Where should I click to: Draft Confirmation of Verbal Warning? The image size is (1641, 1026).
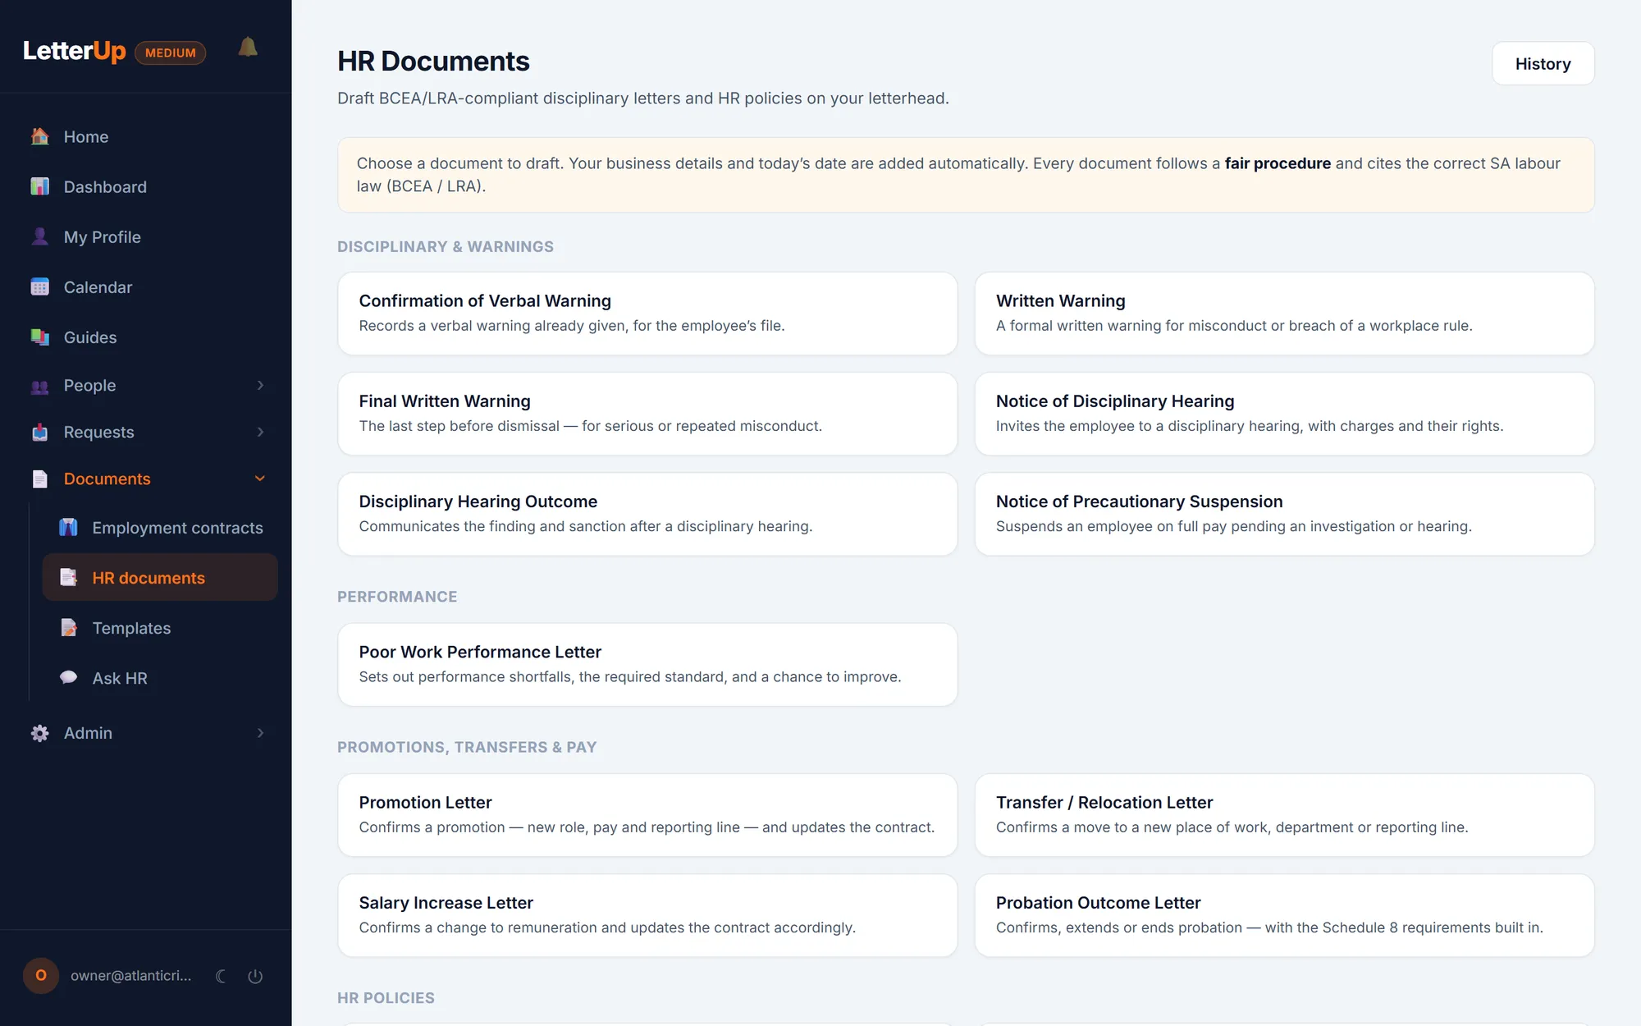click(x=647, y=314)
